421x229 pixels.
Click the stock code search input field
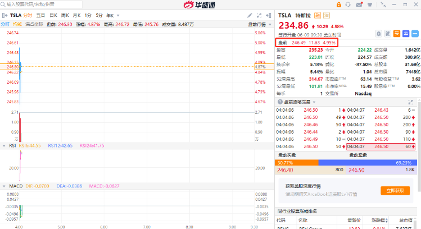pyautogui.click(x=34, y=4)
